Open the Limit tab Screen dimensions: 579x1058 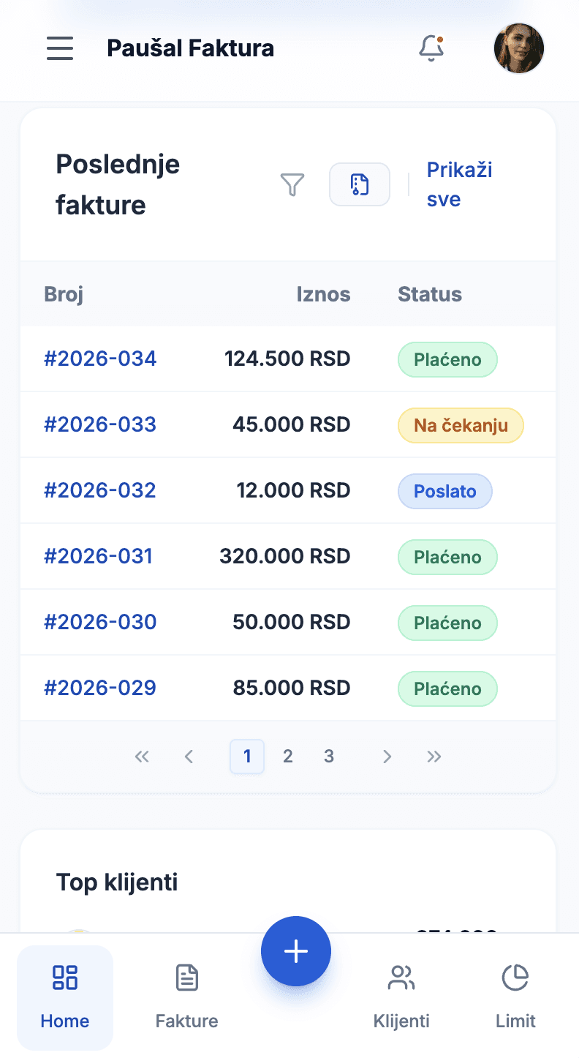tap(515, 997)
